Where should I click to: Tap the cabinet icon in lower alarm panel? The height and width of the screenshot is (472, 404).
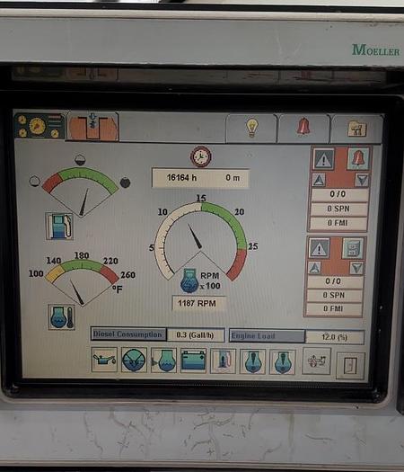(353, 248)
